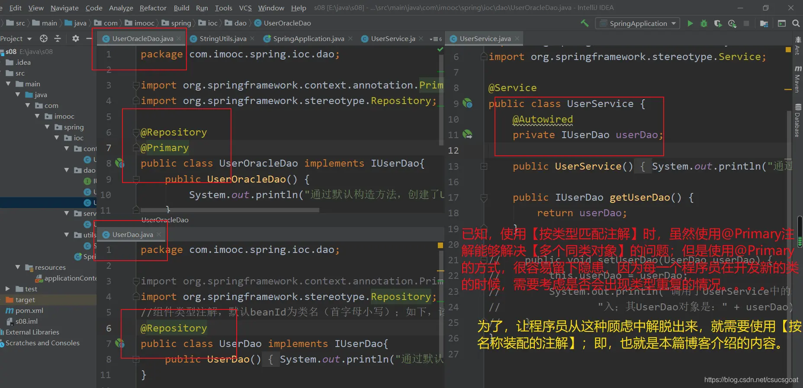Click the locate-file target icon in Project panel
Viewport: 803px width, 388px height.
coord(44,39)
